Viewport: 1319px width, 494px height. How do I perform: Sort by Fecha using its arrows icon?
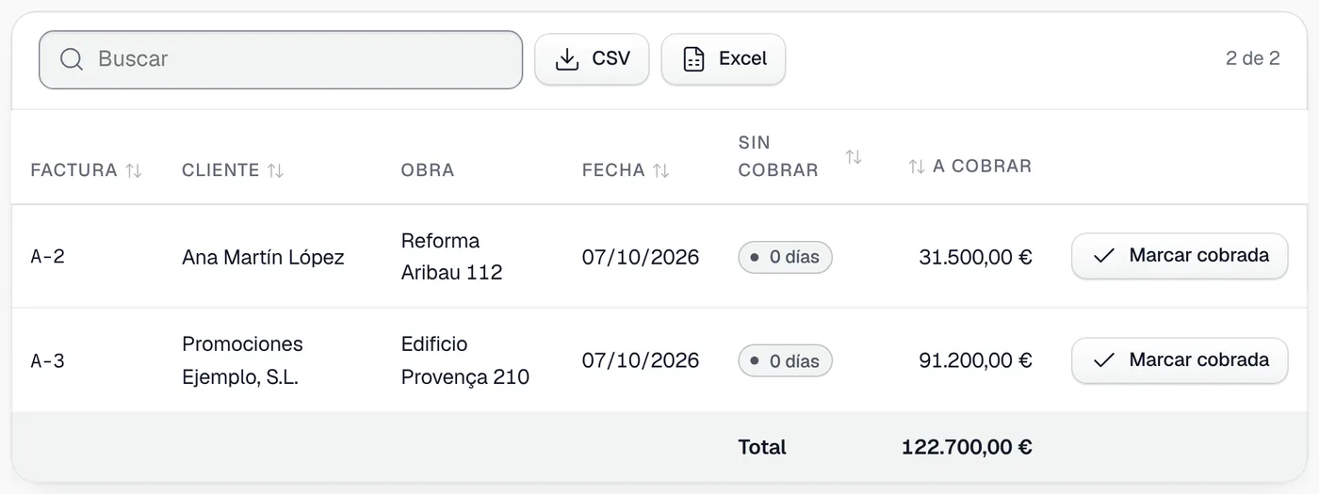coord(661,170)
